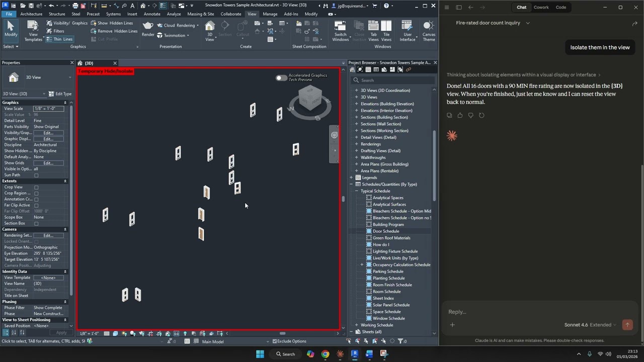The image size is (644, 362).
Task: Open View Templates in Graphics panel
Action: tap(33, 31)
